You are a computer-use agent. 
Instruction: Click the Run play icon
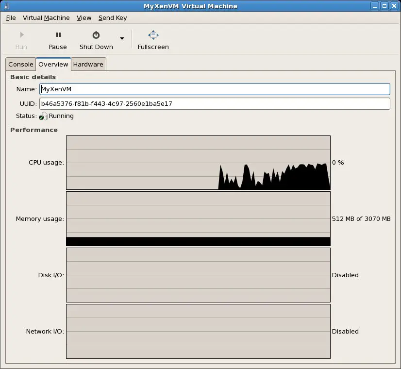click(21, 34)
